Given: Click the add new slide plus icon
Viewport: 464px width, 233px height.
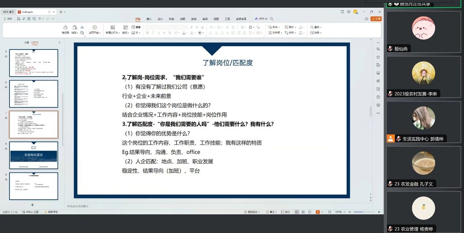Looking at the screenshot, I should 32,205.
